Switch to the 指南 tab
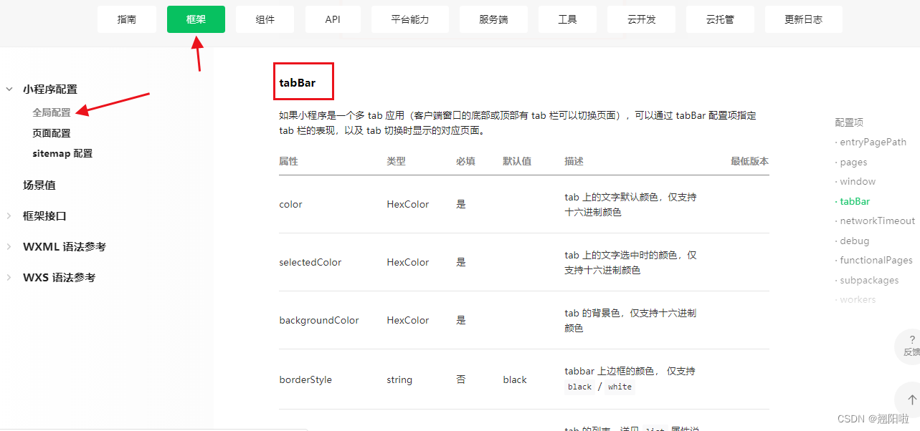Image resolution: width=920 pixels, height=431 pixels. [126, 19]
